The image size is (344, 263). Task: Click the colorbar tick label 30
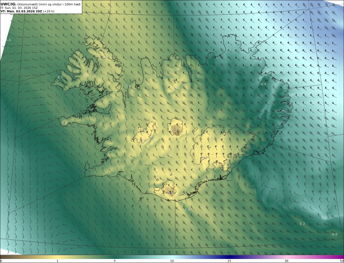coord(286,261)
